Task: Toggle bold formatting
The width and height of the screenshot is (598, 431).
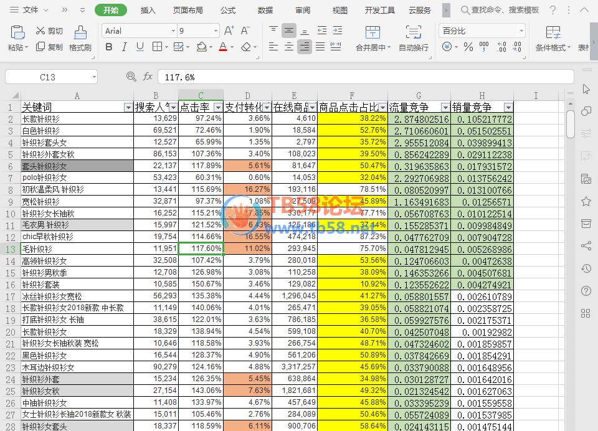Action: point(109,47)
